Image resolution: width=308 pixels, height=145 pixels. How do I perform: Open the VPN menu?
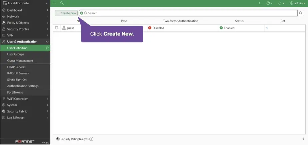coord(25,36)
